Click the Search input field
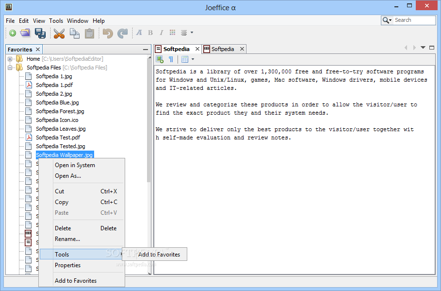The width and height of the screenshot is (441, 291). (415, 20)
